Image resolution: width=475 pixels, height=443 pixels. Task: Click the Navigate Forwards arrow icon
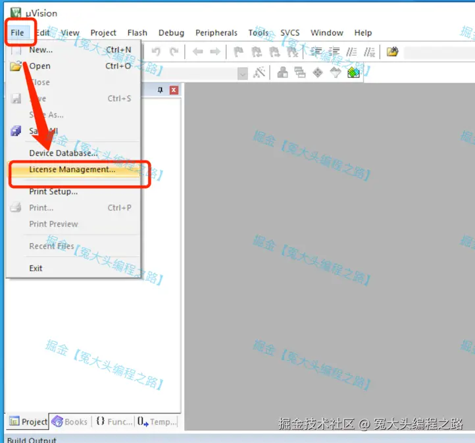coord(215,52)
